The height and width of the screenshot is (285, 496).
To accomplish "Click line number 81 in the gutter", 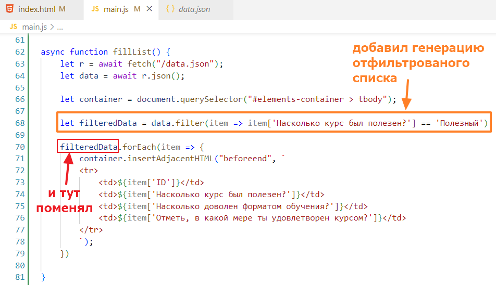I will click(20, 277).
